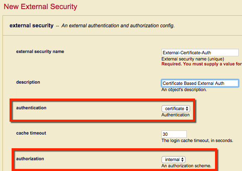Click the up-down arrows on the internal selector
Viewport: 242px width, 171px height.
click(x=182, y=159)
